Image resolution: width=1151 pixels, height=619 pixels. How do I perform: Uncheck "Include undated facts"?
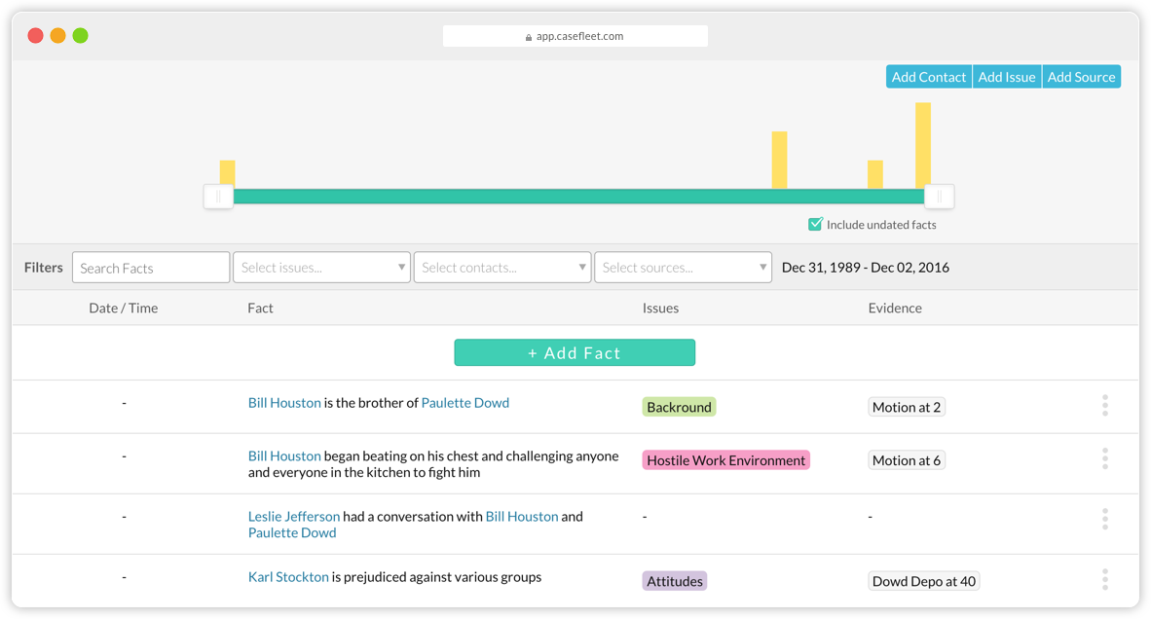pyautogui.click(x=814, y=224)
